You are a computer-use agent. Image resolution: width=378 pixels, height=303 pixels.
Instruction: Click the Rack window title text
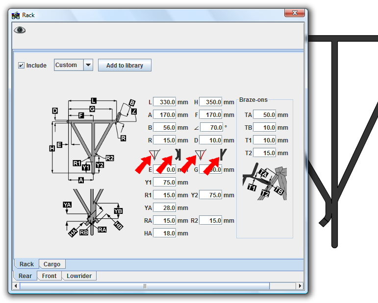[28, 15]
